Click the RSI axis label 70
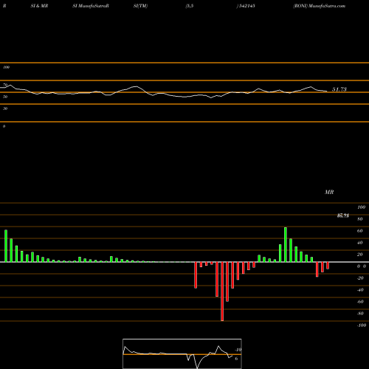The height and width of the screenshot is (369, 369). pyautogui.click(x=5, y=85)
